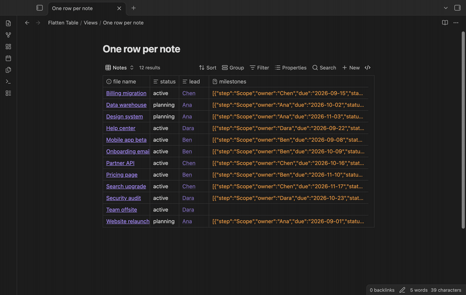Open daily note calendar icon
Screen dimensions: 466x295
(8, 58)
